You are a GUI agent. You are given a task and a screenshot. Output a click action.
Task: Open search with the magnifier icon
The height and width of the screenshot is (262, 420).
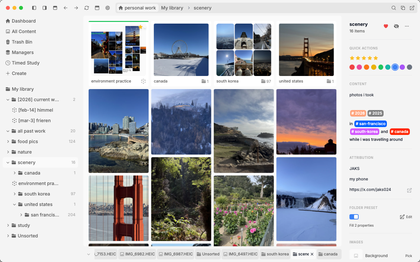[x=393, y=8]
